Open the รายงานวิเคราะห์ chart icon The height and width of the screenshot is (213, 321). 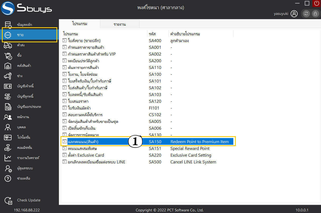click(8, 158)
